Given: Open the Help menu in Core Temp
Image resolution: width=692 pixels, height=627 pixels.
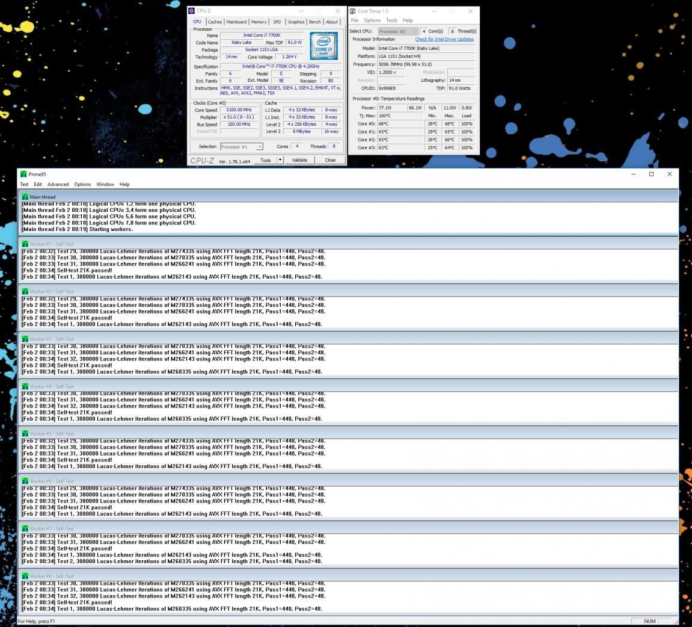Looking at the screenshot, I should point(408,20).
